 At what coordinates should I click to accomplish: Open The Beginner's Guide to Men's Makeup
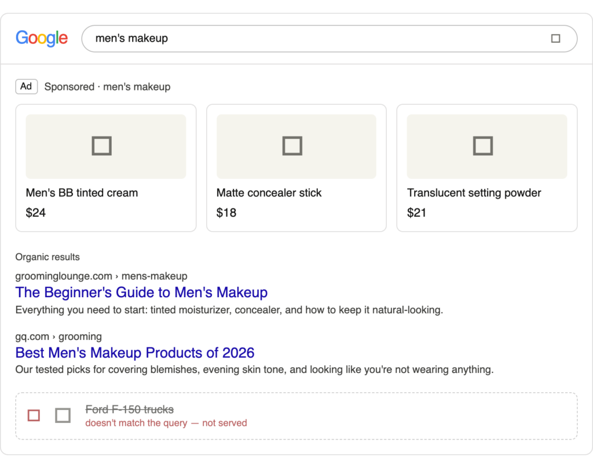click(141, 292)
